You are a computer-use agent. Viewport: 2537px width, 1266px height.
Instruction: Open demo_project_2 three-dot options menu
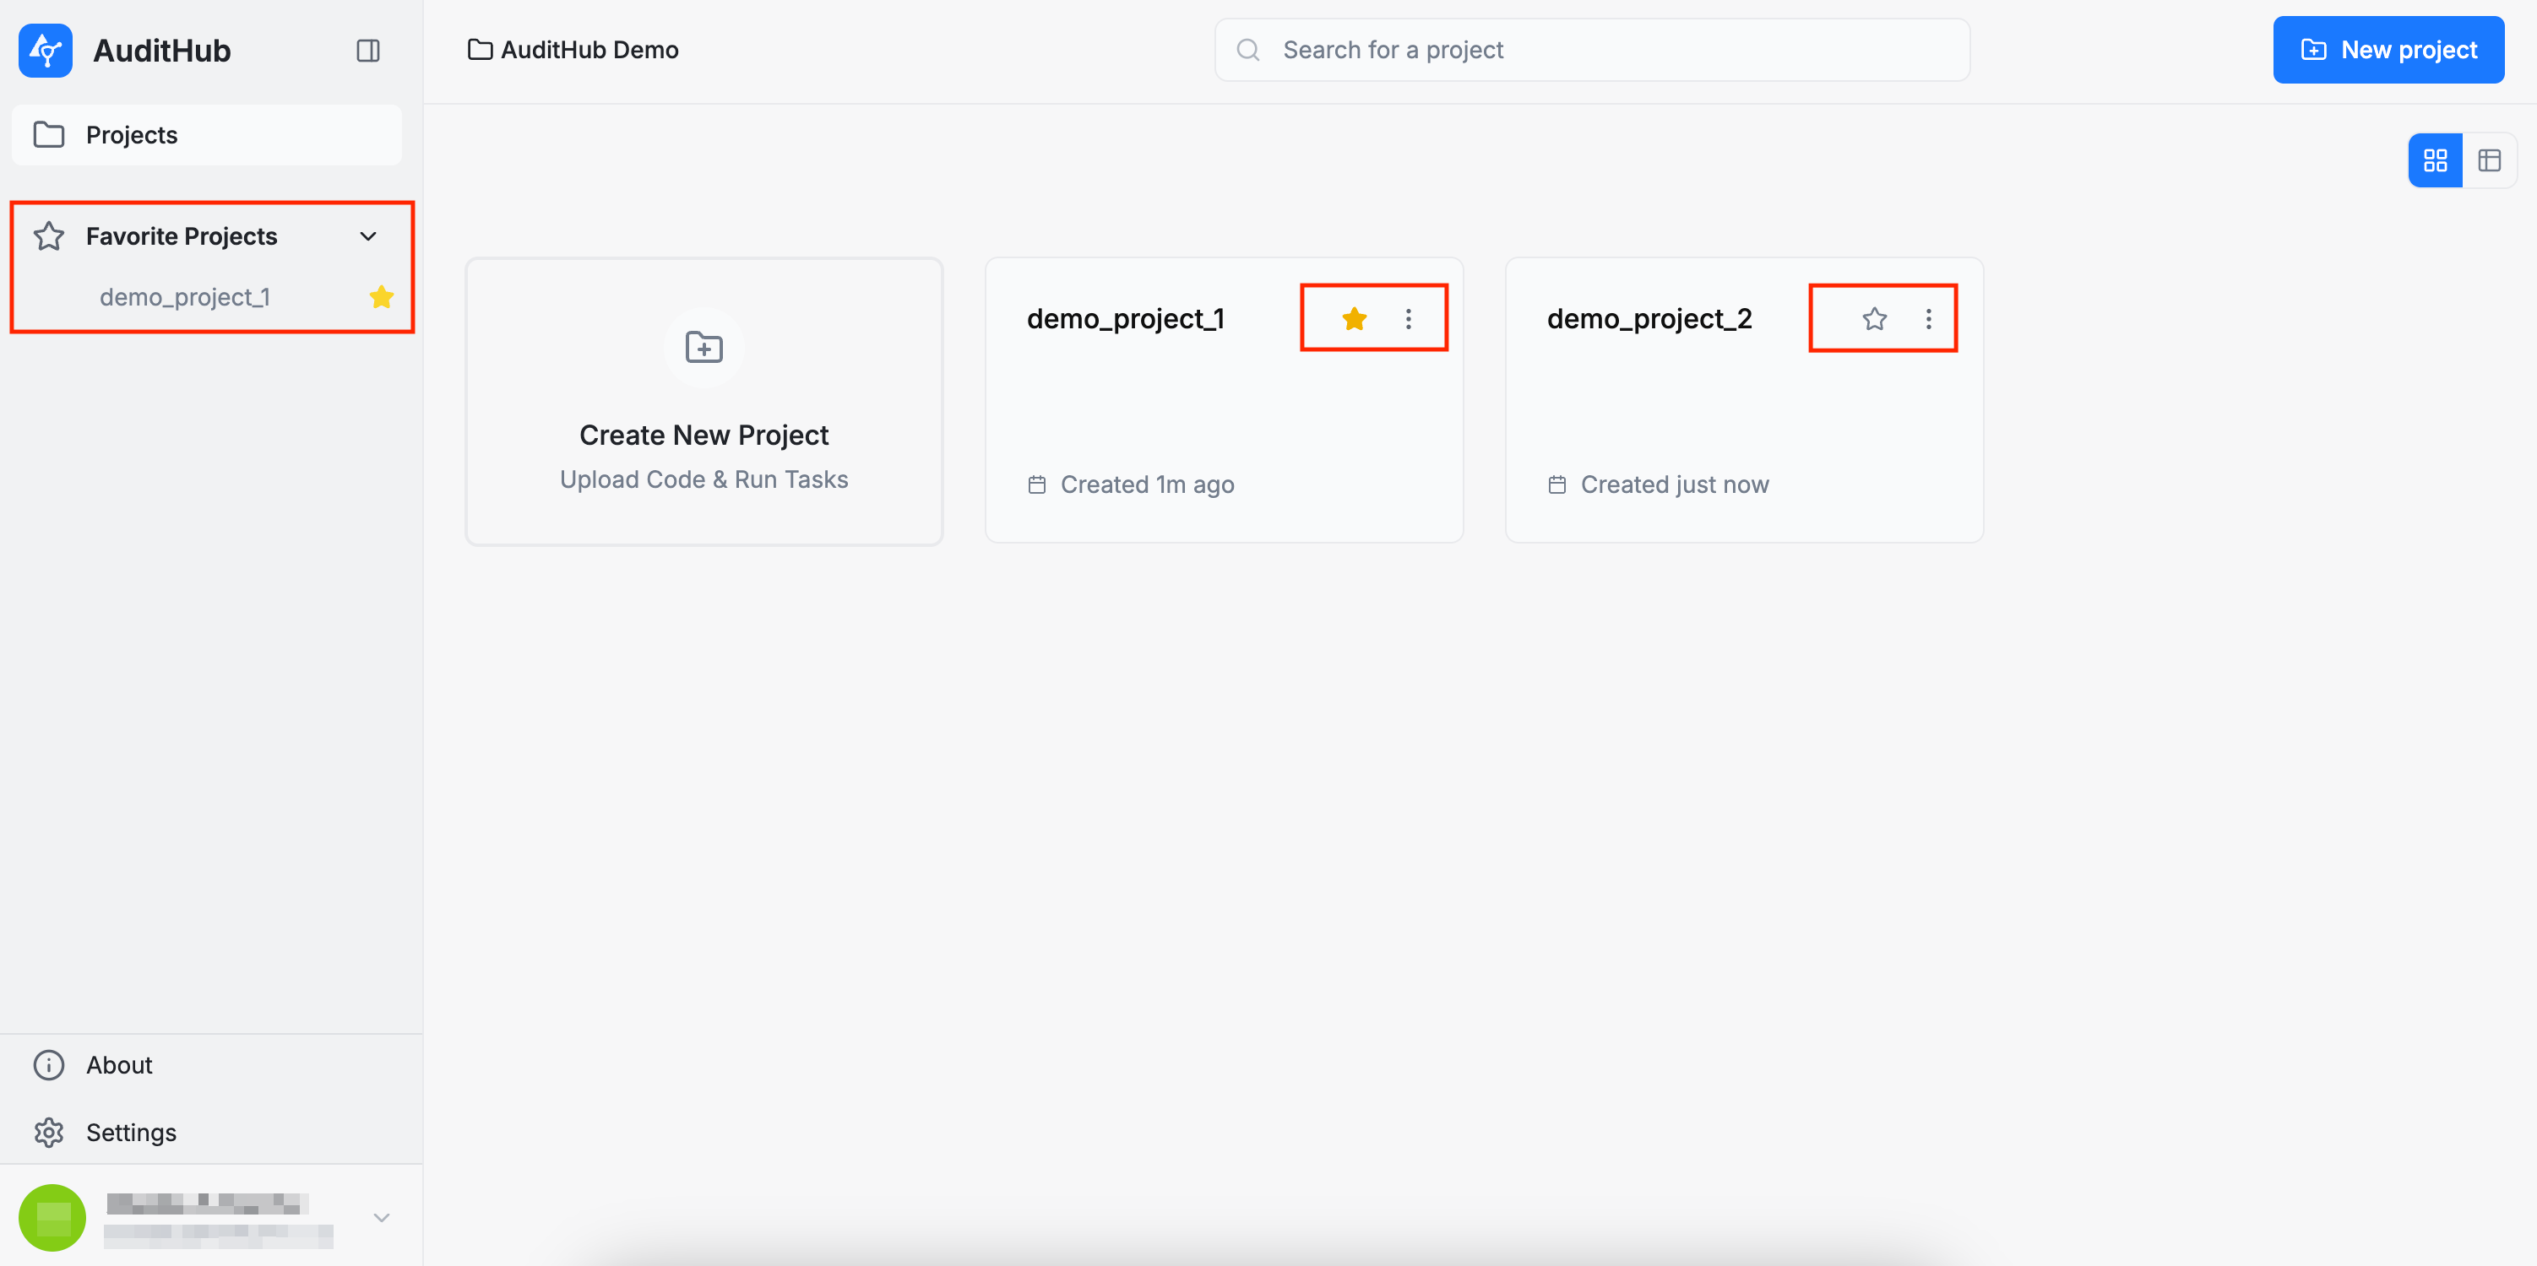pos(1927,319)
